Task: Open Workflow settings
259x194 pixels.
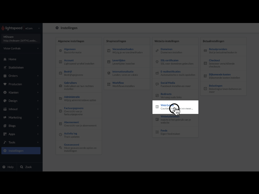Action: pyautogui.click(x=118, y=83)
